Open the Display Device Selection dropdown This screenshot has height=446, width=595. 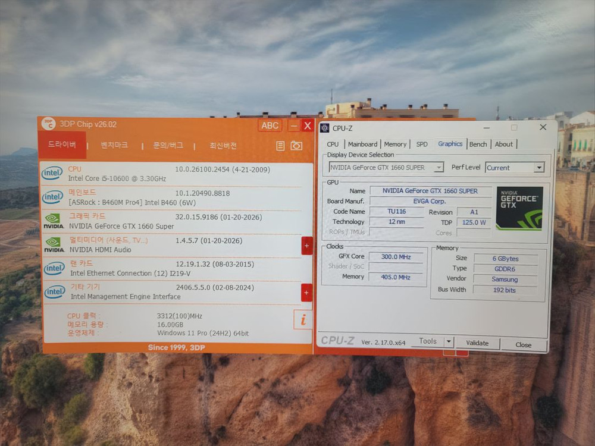(x=386, y=167)
